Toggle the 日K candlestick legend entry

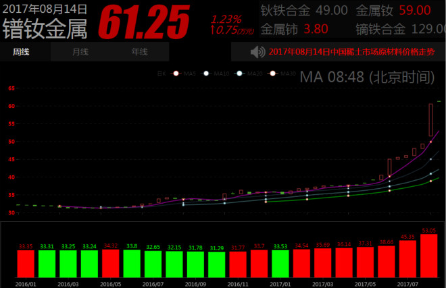pyautogui.click(x=160, y=73)
